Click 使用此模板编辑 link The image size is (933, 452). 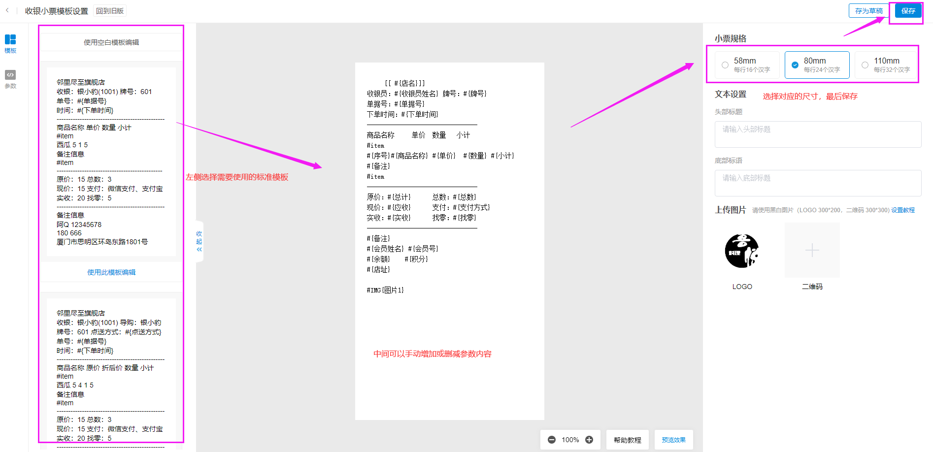(x=111, y=272)
